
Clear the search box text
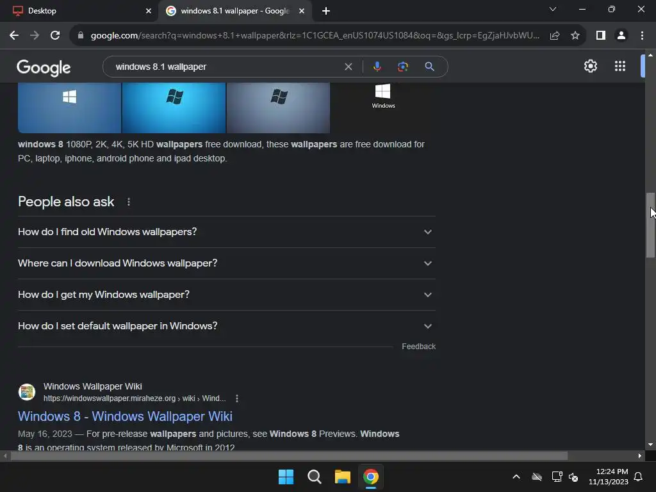(x=348, y=67)
